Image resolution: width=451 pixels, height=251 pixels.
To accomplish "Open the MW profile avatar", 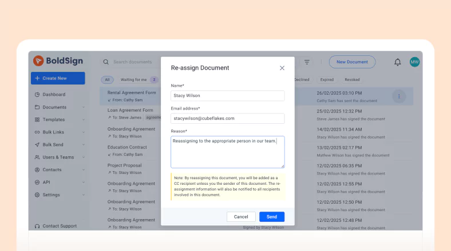I will click(414, 62).
